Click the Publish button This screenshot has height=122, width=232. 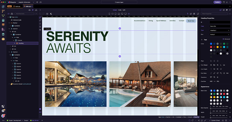pos(217,2)
